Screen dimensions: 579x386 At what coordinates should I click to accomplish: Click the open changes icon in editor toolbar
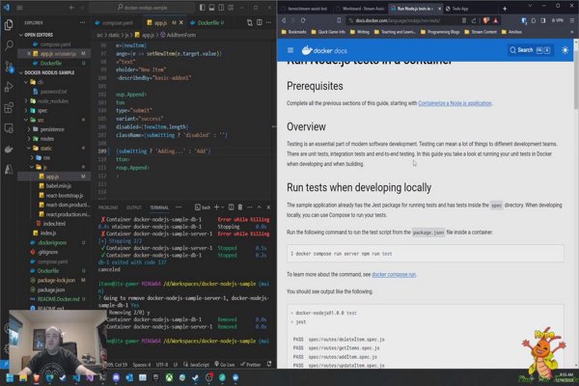tap(250, 22)
